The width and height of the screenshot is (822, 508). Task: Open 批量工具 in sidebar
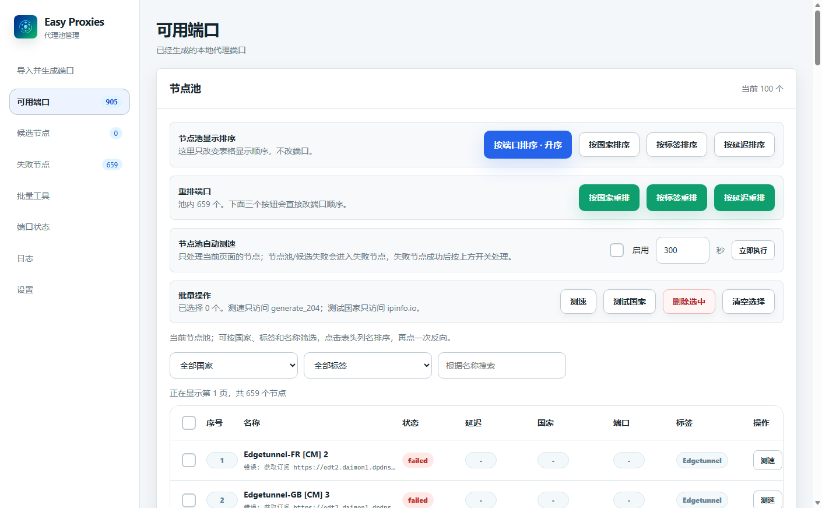click(69, 196)
